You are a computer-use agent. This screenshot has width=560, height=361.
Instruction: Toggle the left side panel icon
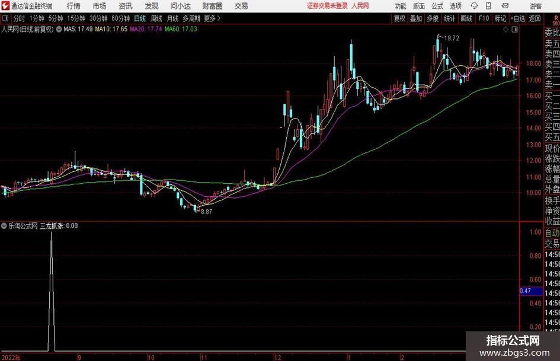click(x=5, y=18)
